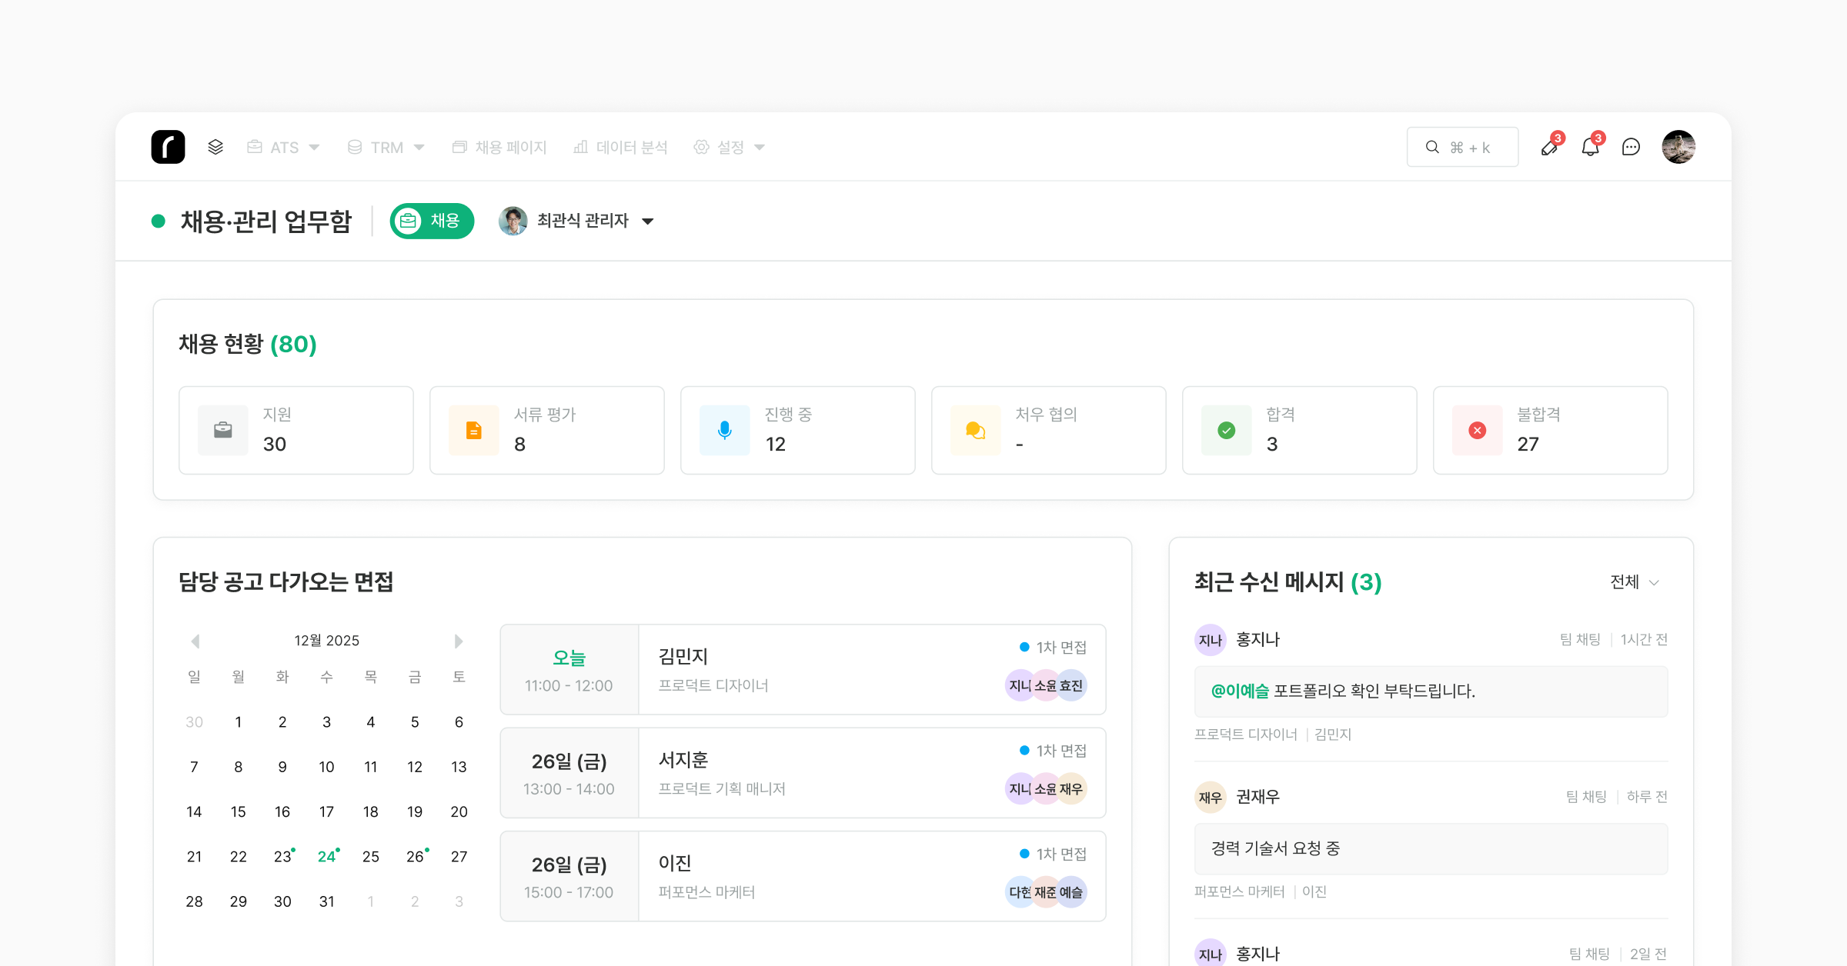Image resolution: width=1847 pixels, height=966 pixels.
Task: Open the layers stack icon
Action: 215,147
